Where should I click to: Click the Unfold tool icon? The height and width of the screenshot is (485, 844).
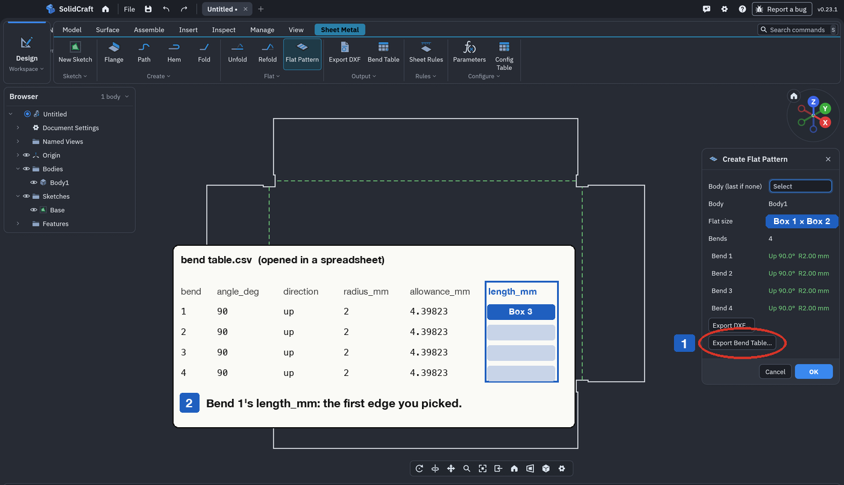coord(238,47)
